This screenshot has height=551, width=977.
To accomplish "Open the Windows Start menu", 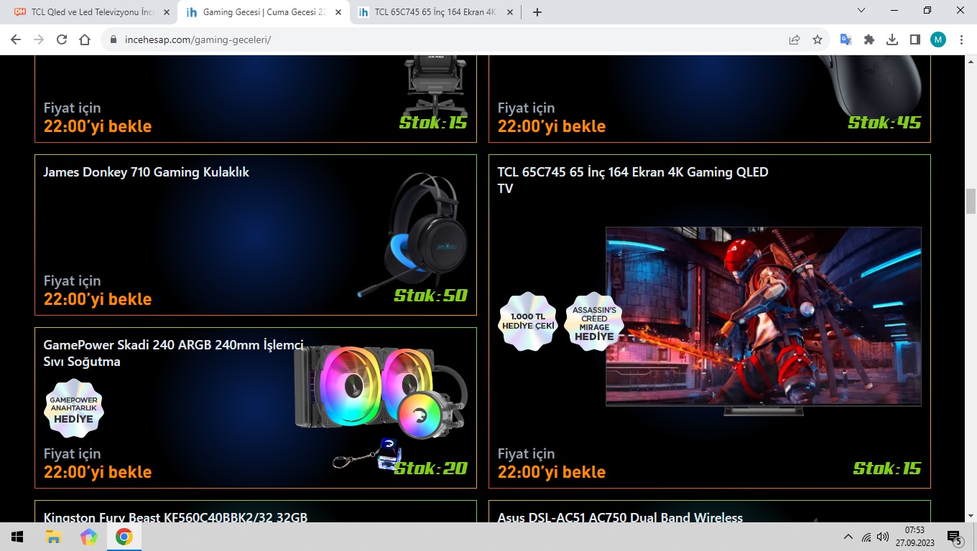I will pyautogui.click(x=17, y=537).
